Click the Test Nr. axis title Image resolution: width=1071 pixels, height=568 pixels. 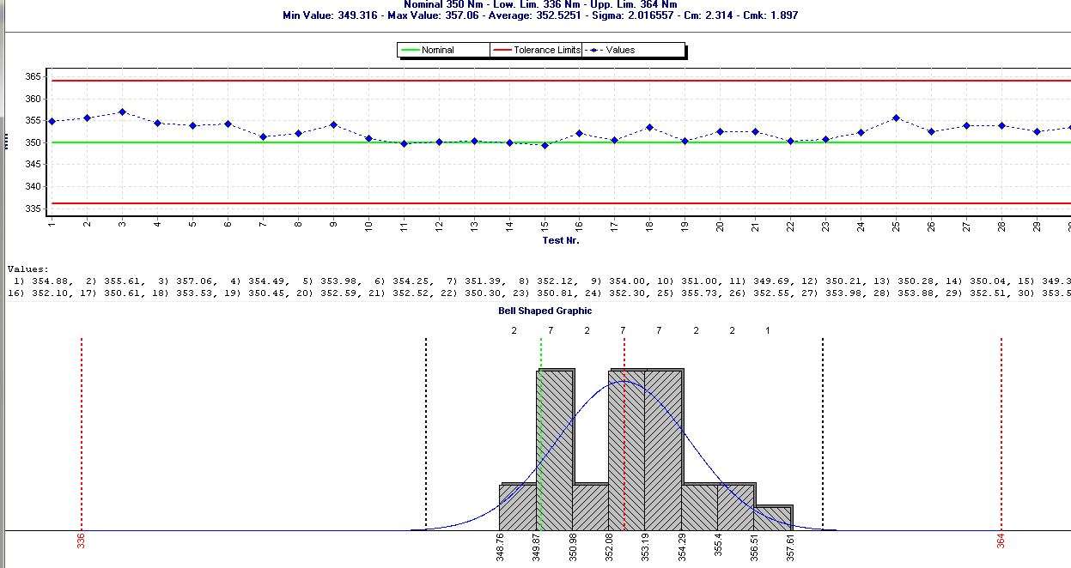[x=561, y=240]
